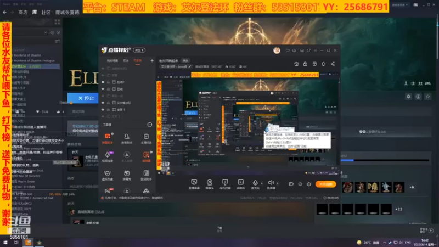Open the 弹幕秀 tool icon
Screen dimensions: 439x247
(x=127, y=175)
